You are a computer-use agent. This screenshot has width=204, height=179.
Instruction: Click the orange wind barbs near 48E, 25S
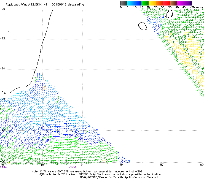(x=44, y=88)
